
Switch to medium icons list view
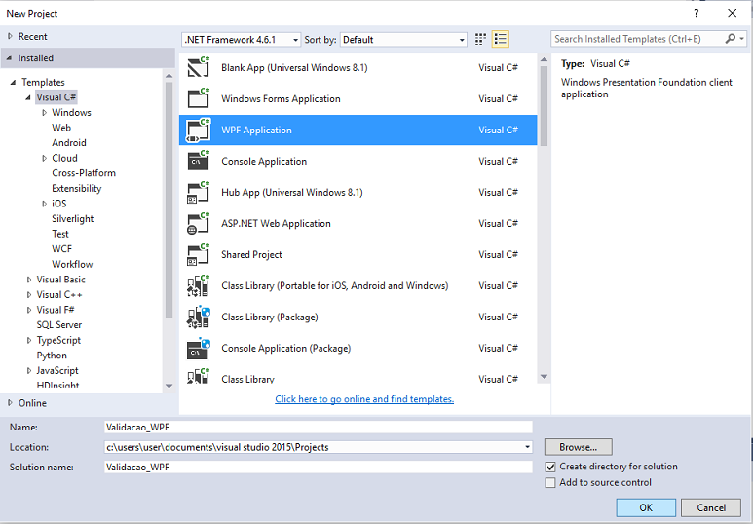click(x=500, y=39)
